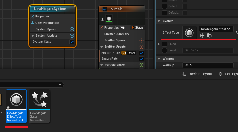Add a module to System Update
The width and height of the screenshot is (238, 132).
pos(72,35)
